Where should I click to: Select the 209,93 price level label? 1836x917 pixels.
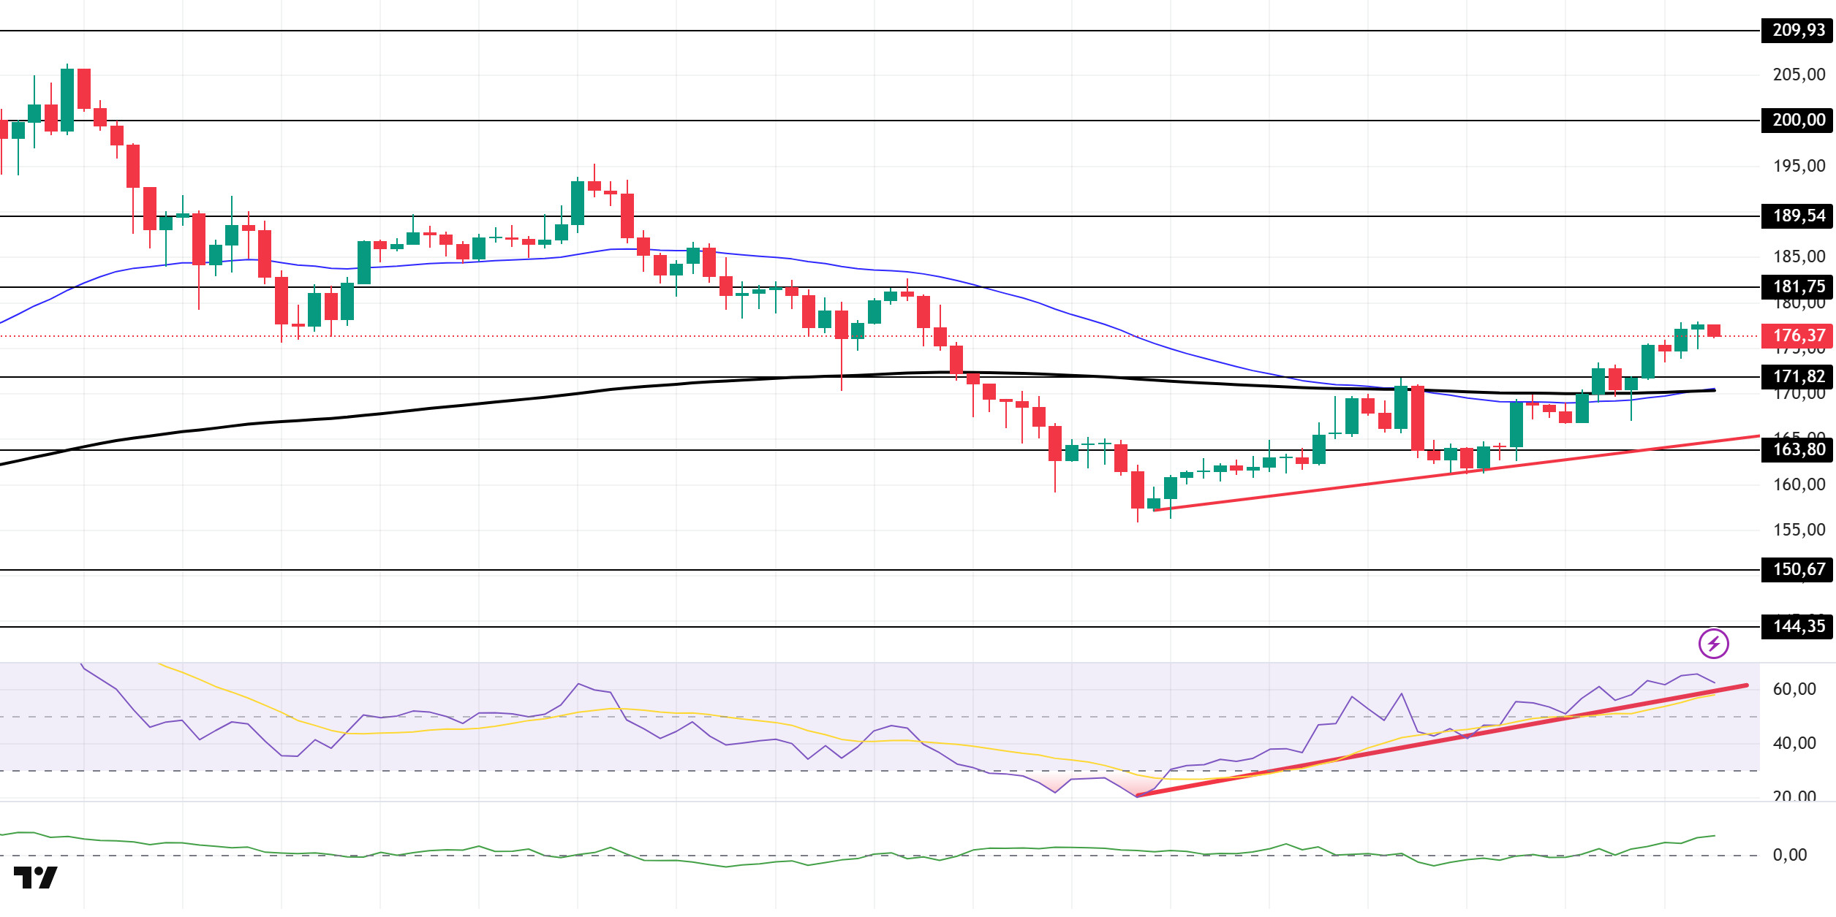[x=1797, y=30]
